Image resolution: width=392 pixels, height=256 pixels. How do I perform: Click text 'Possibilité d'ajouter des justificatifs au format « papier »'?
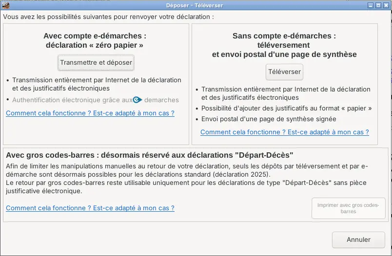pyautogui.click(x=287, y=108)
